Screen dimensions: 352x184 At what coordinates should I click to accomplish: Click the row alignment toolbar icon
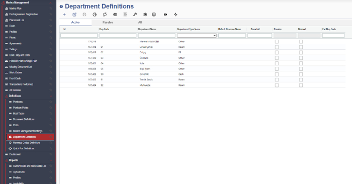tap(125, 15)
